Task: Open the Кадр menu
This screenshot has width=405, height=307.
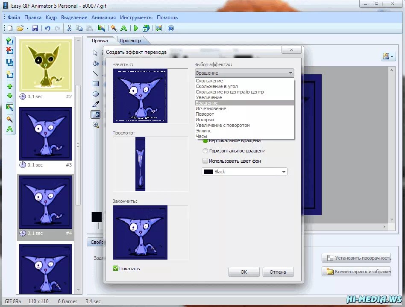Action: (x=51, y=18)
